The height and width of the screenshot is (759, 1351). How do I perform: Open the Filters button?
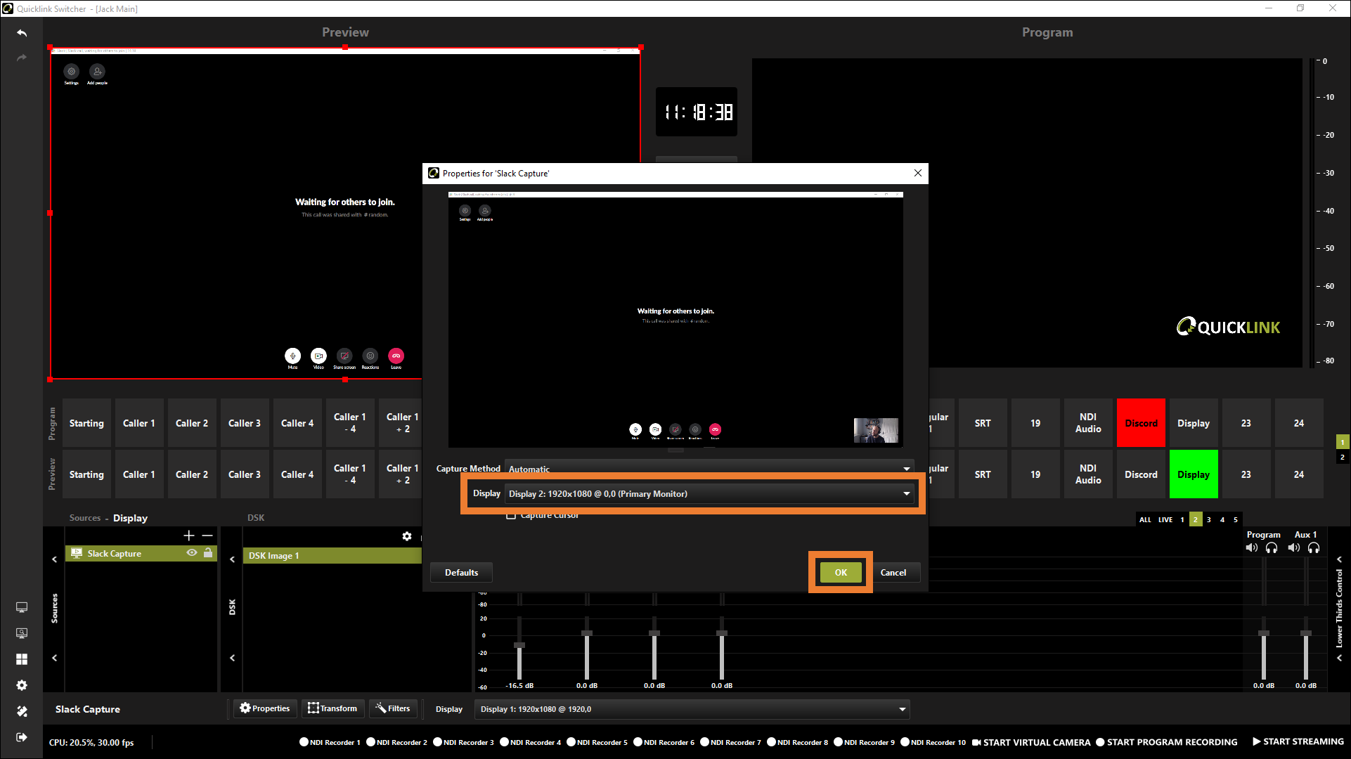click(393, 708)
